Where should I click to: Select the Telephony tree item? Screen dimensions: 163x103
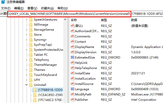(41, 60)
